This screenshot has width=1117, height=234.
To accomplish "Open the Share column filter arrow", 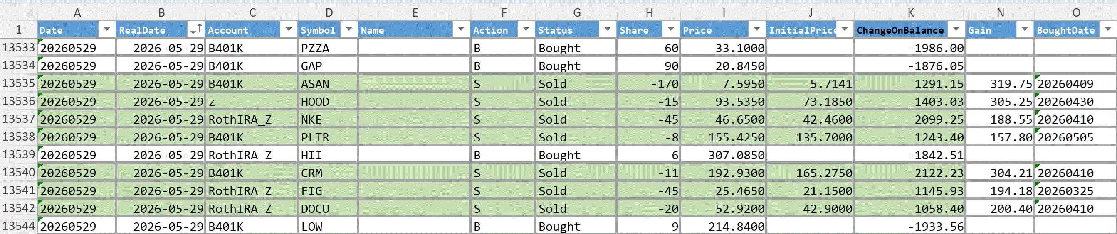I will point(671,29).
